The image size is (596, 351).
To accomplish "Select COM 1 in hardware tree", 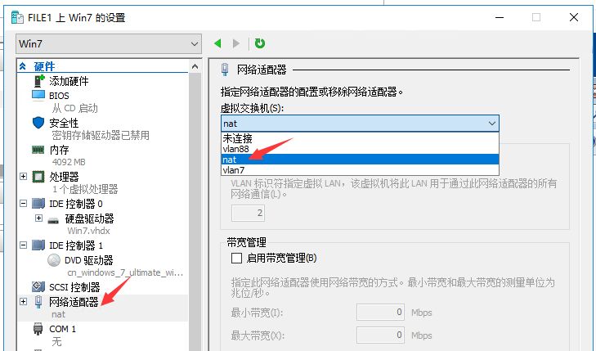I will pos(62,329).
